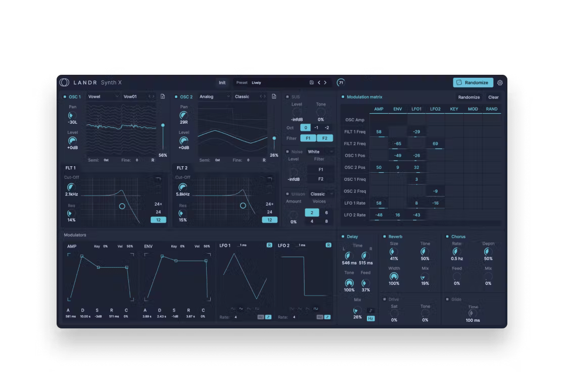Toggle LFO 1 retrigger R button
The image size is (566, 386).
[269, 245]
